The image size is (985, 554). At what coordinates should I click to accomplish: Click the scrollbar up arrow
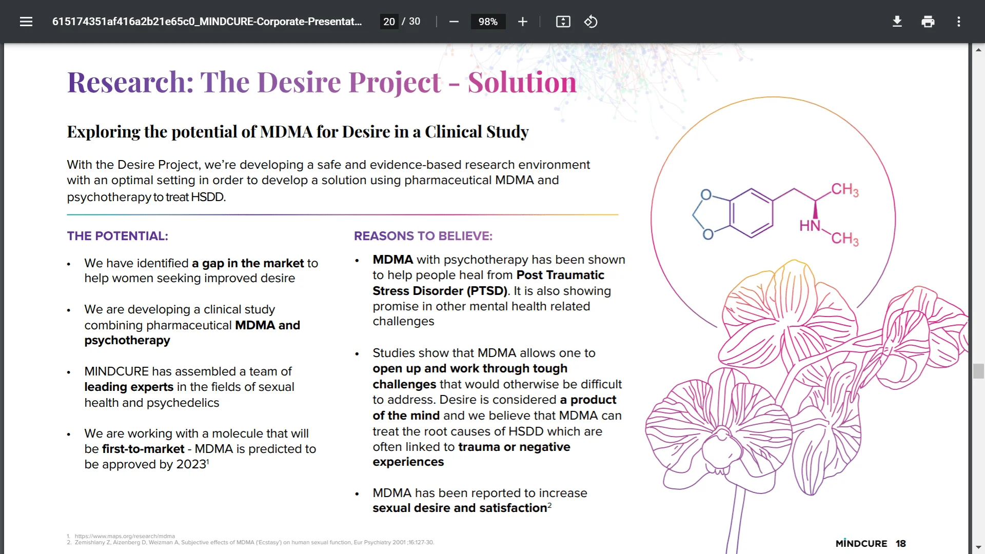[978, 50]
